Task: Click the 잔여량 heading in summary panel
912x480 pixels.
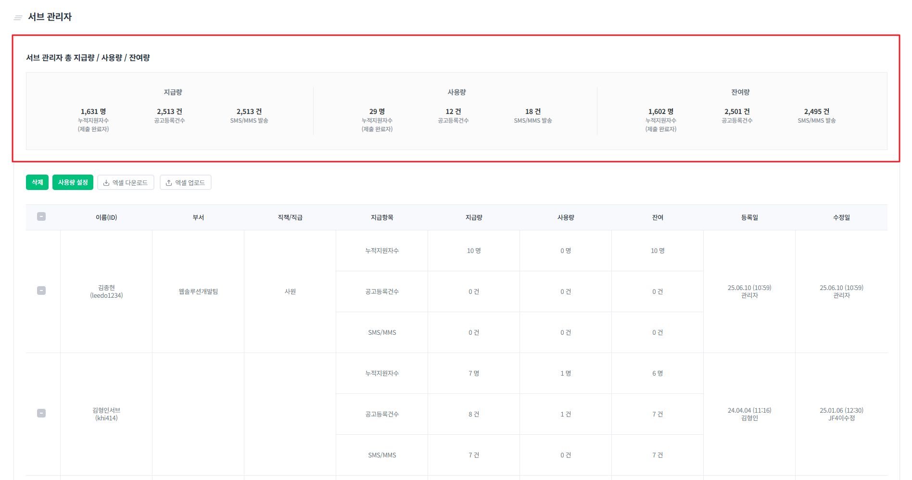Action: coord(741,92)
